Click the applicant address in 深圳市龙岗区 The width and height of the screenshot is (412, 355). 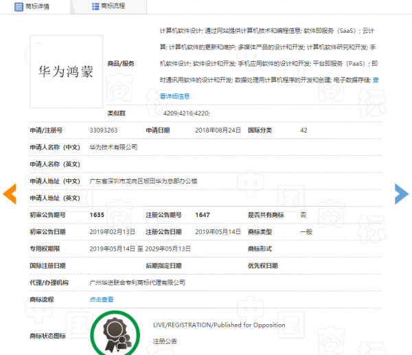tap(144, 181)
